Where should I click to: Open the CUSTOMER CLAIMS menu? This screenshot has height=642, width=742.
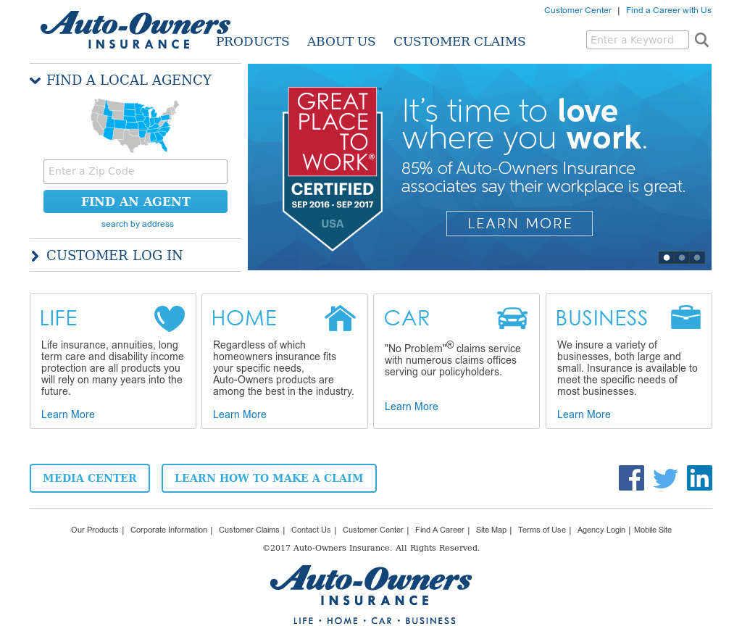click(459, 41)
